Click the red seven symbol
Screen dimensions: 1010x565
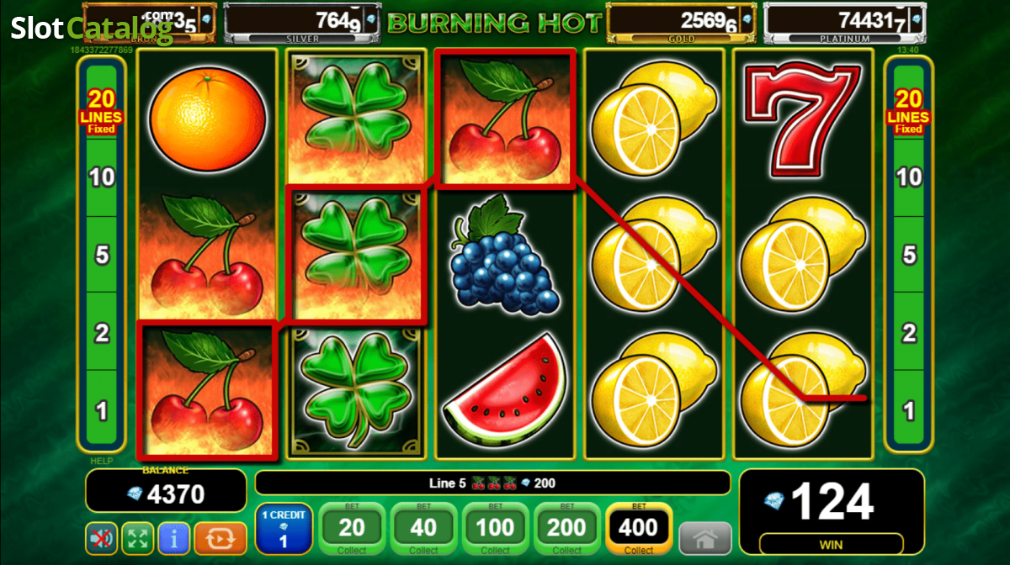pyautogui.click(x=800, y=116)
